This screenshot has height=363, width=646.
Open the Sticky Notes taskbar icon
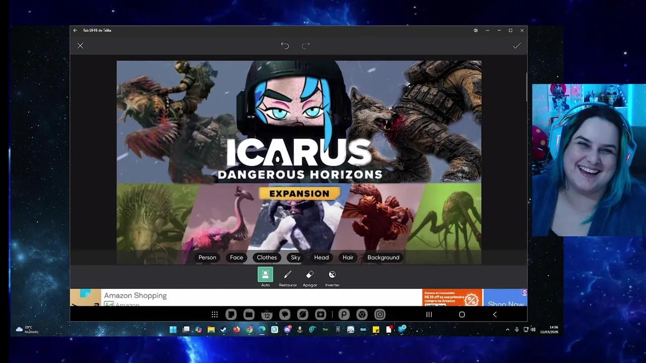[376, 330]
